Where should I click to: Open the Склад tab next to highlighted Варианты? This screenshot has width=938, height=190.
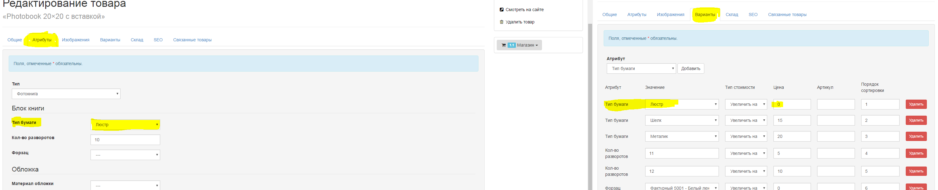coord(732,15)
